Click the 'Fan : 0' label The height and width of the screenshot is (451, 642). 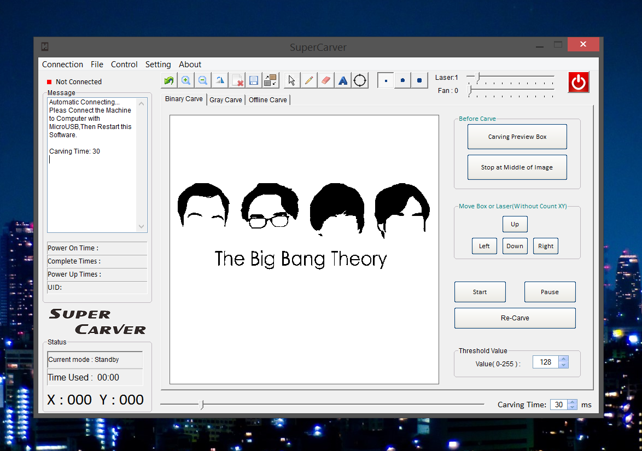click(x=448, y=90)
